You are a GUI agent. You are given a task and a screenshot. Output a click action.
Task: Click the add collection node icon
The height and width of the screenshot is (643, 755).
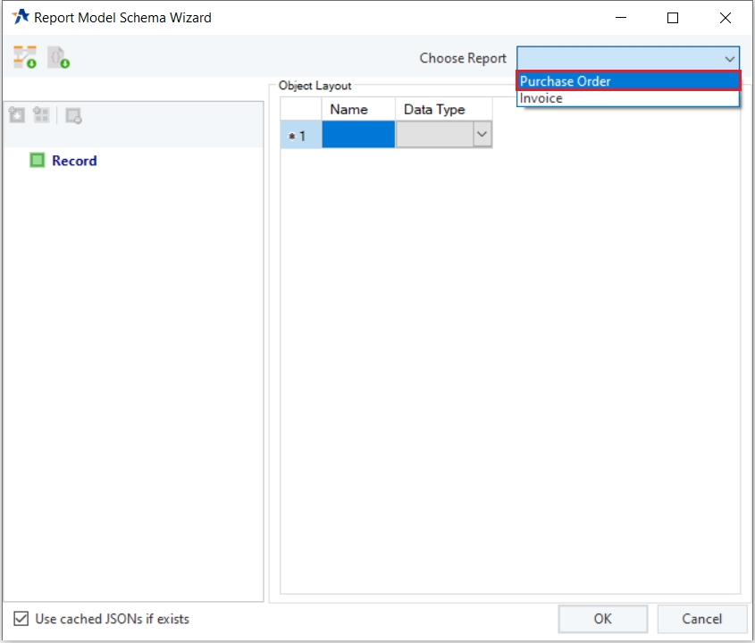tap(42, 115)
